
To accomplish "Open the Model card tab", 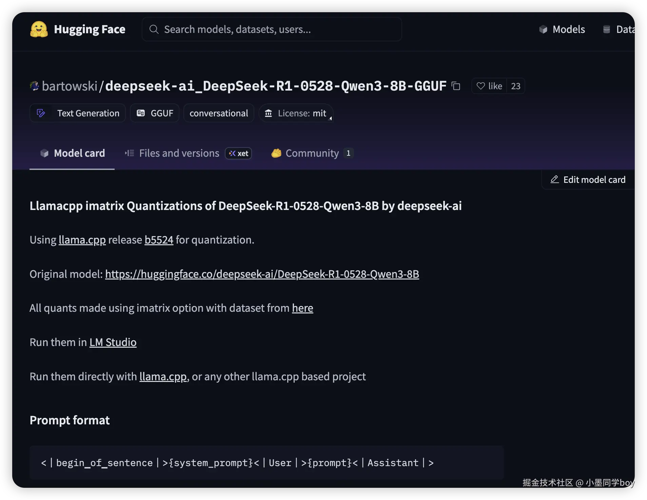I will point(72,153).
